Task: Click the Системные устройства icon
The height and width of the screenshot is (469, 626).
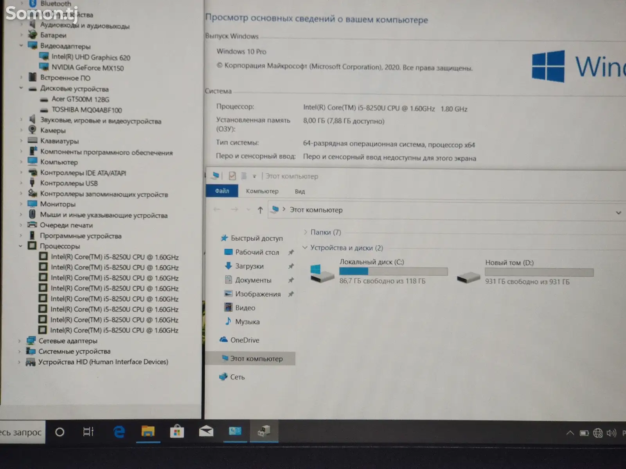Action: coord(31,351)
